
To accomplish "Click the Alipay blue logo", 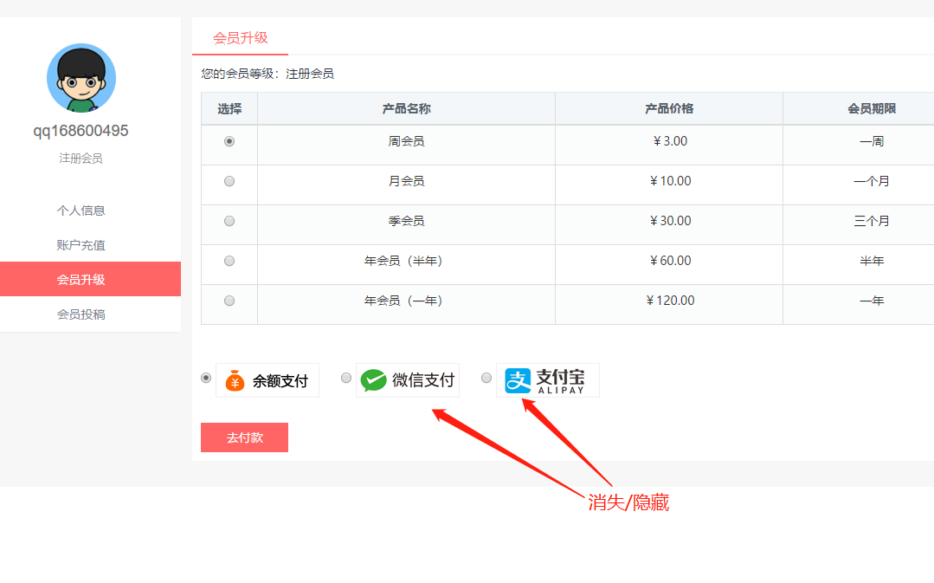I will click(x=518, y=380).
